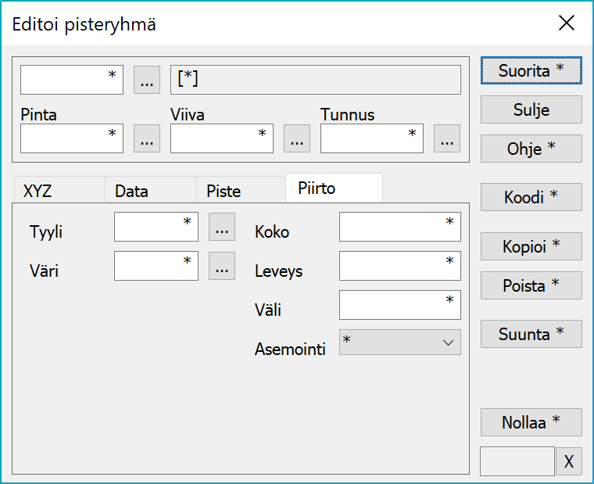Screen dimensions: 594x484
Task: Click the ellipsis button next to Tunnus field
Action: (x=446, y=139)
